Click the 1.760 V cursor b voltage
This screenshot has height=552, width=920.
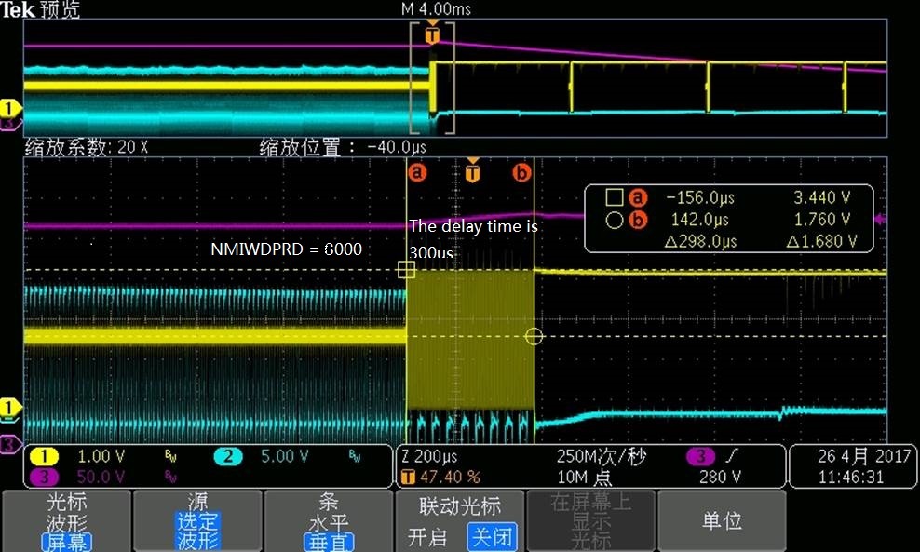click(x=822, y=220)
